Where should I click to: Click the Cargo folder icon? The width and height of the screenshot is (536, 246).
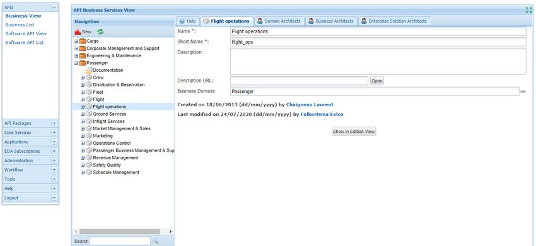point(82,41)
